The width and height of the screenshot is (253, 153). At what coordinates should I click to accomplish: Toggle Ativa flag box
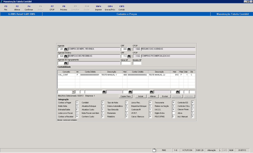point(193,113)
